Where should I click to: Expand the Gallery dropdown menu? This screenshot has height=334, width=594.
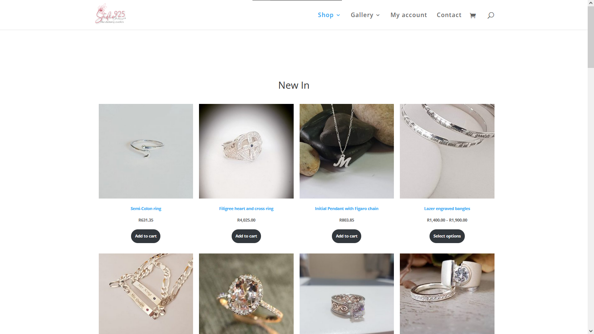365,15
